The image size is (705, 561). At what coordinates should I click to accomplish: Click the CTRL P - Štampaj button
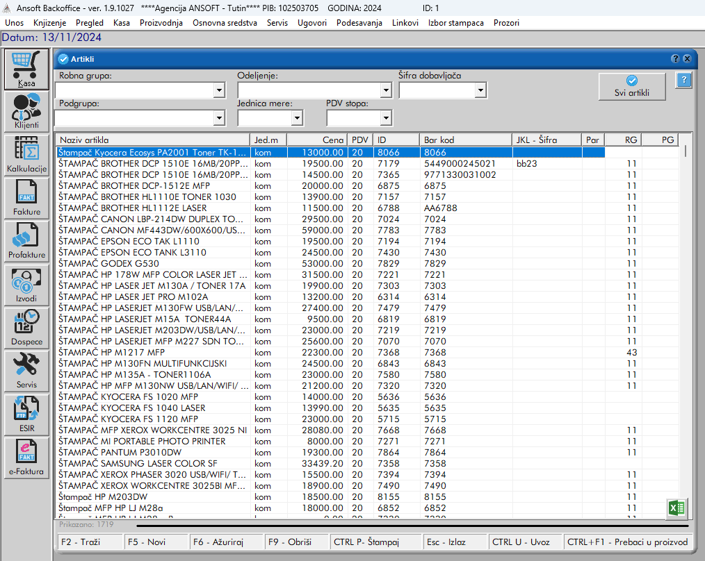point(376,542)
